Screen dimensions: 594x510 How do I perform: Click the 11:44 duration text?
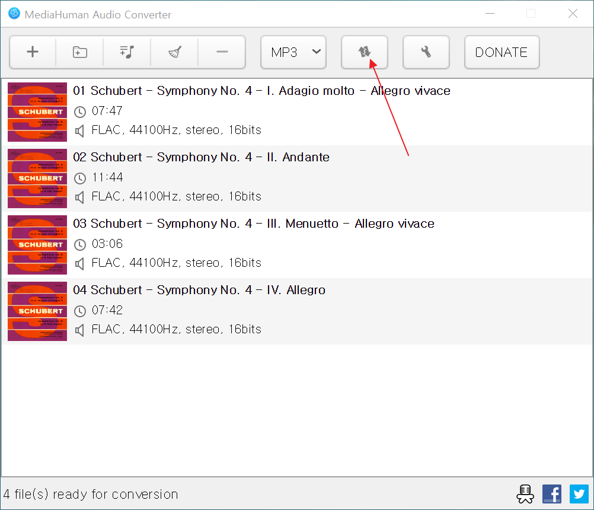point(107,177)
